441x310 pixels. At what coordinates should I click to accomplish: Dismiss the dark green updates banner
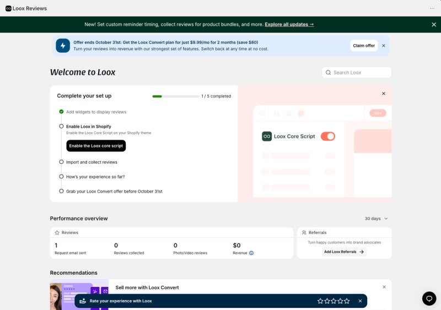point(434,24)
